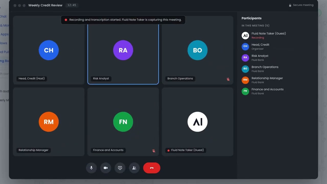Click the "Relationship Manager" label on the video tile

click(33, 150)
